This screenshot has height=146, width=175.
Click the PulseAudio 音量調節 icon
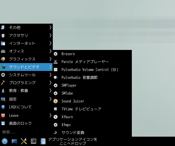[x=55, y=77]
